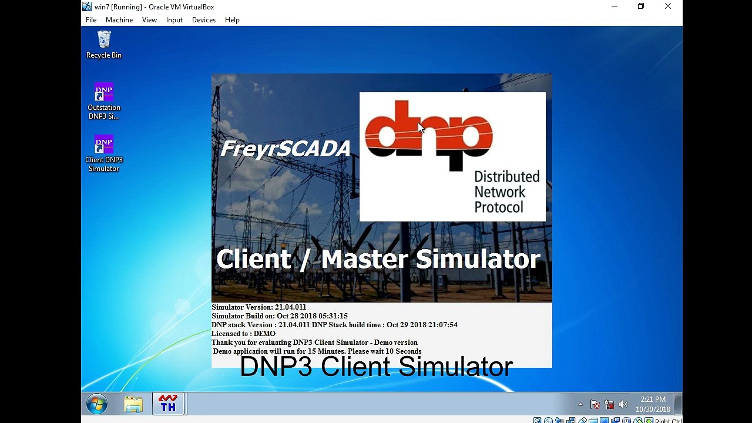752x423 pixels.
Task: Open the VirtualBox Devices menu
Action: [x=204, y=20]
